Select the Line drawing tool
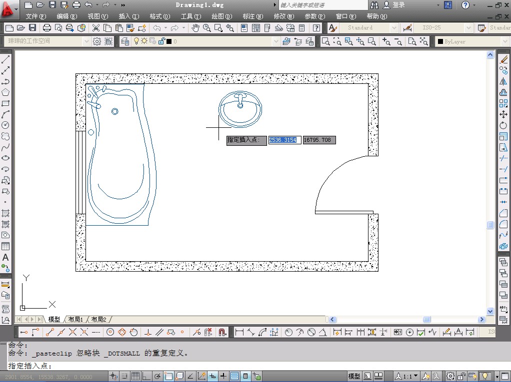 (5, 60)
